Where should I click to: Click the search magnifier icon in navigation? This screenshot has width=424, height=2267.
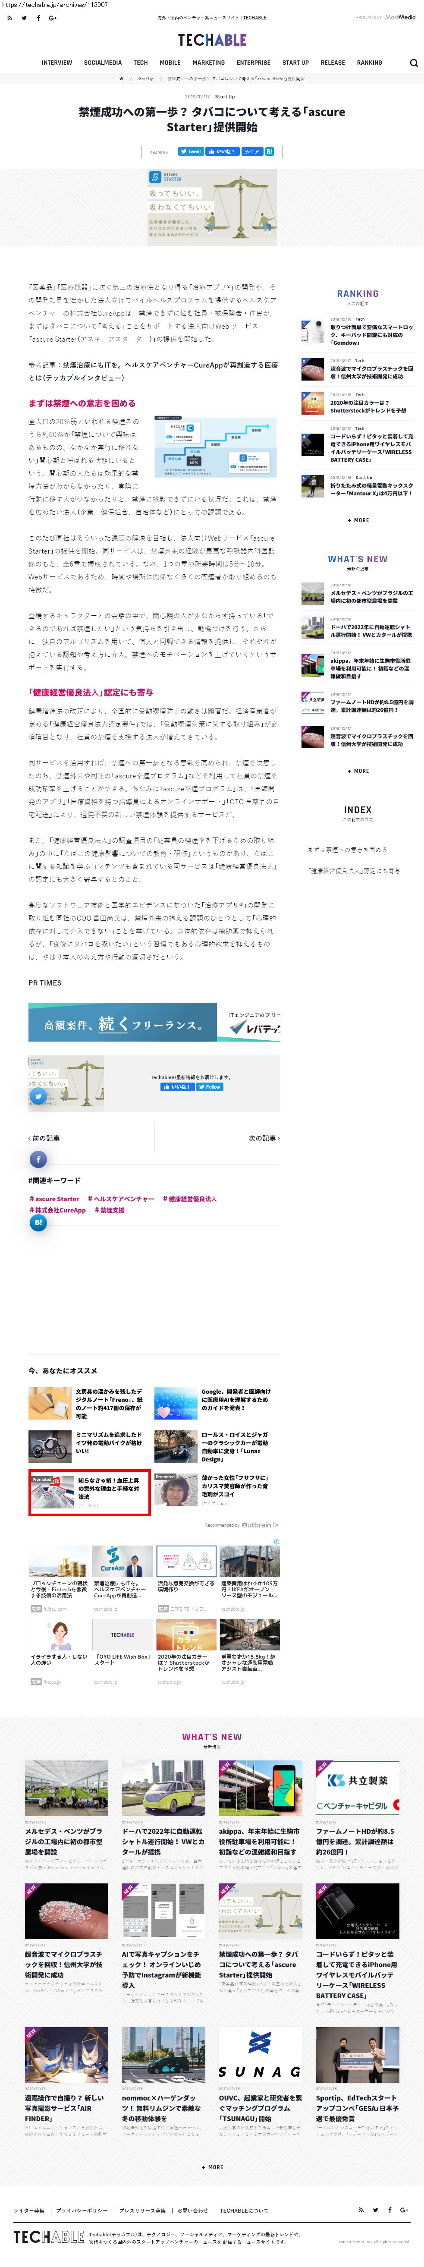(x=414, y=63)
